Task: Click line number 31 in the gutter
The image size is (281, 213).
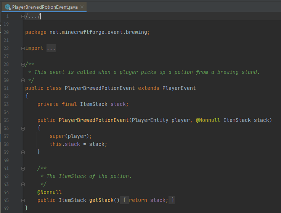Action: click(5, 88)
